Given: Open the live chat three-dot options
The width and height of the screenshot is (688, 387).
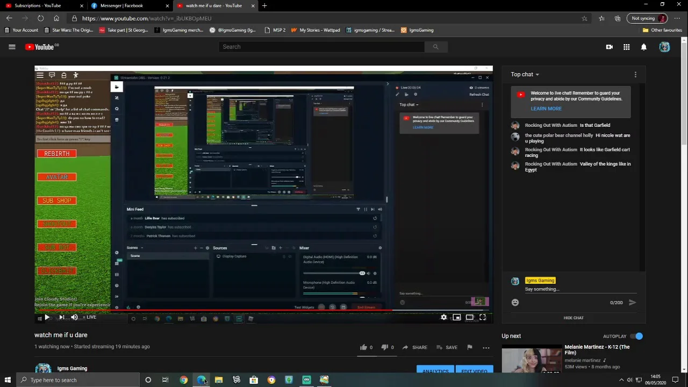Looking at the screenshot, I should pyautogui.click(x=635, y=74).
